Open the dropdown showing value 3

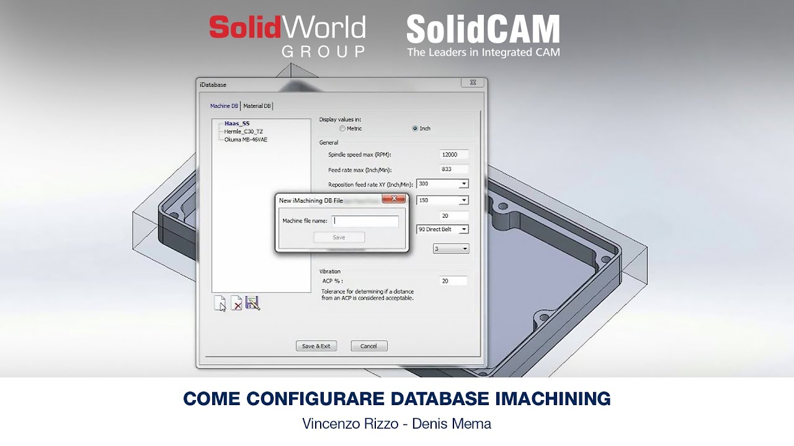tap(465, 248)
